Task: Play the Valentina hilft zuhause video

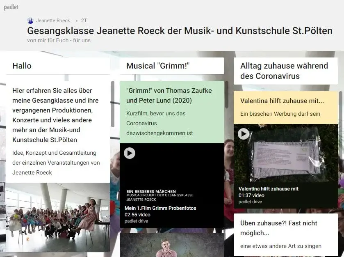Action: click(x=244, y=133)
